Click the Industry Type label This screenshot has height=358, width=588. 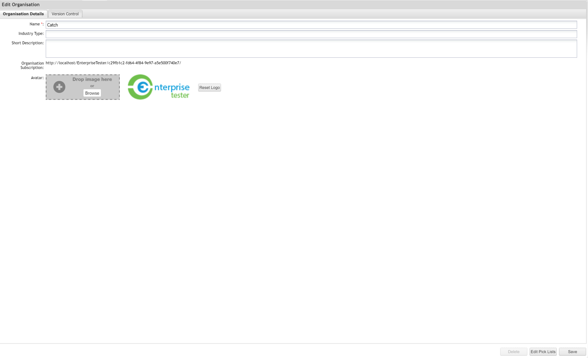point(31,33)
